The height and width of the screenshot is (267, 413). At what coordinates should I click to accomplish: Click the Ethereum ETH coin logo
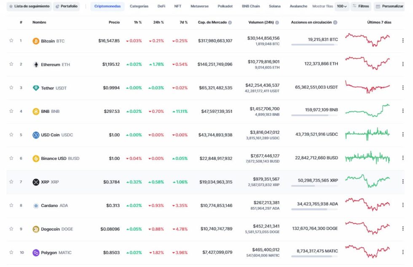tap(37, 64)
